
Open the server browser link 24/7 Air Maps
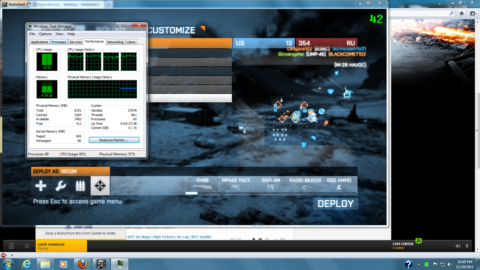169,237
